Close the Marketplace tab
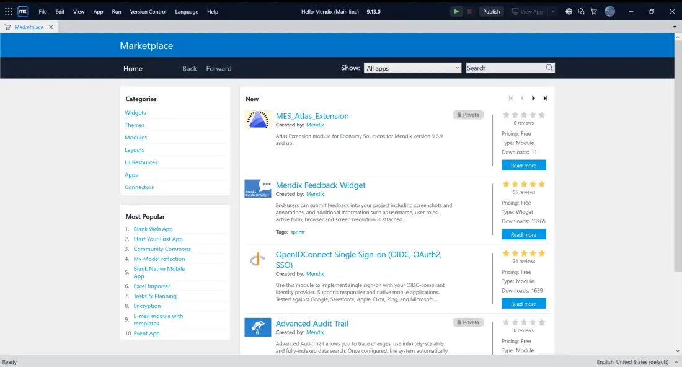This screenshot has height=367, width=682. (x=51, y=27)
